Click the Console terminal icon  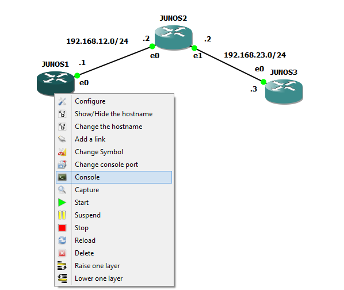coord(62,177)
